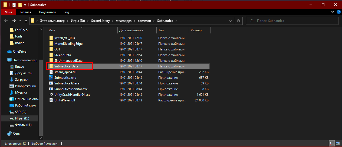Open Музыка in navigation pane
The height and width of the screenshot is (147, 342).
(x=21, y=93)
